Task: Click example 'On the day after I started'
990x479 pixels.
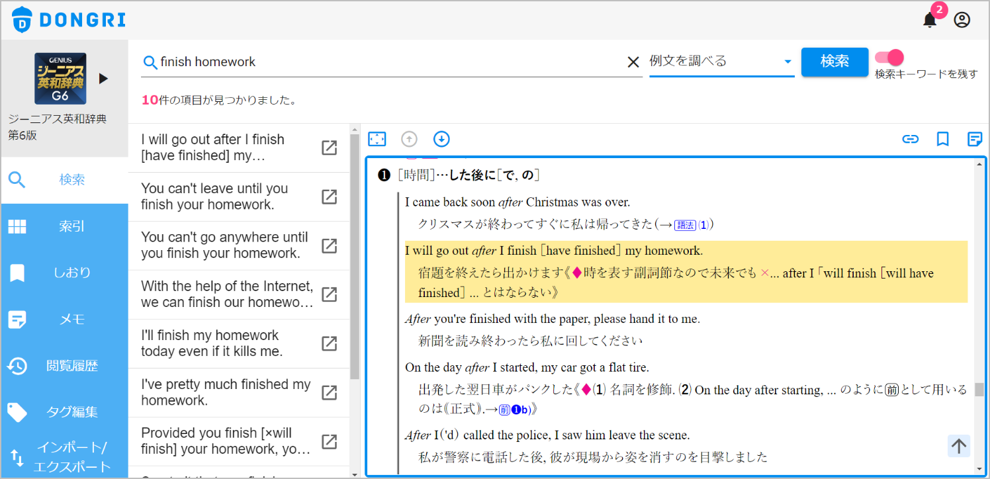Action: click(x=527, y=367)
